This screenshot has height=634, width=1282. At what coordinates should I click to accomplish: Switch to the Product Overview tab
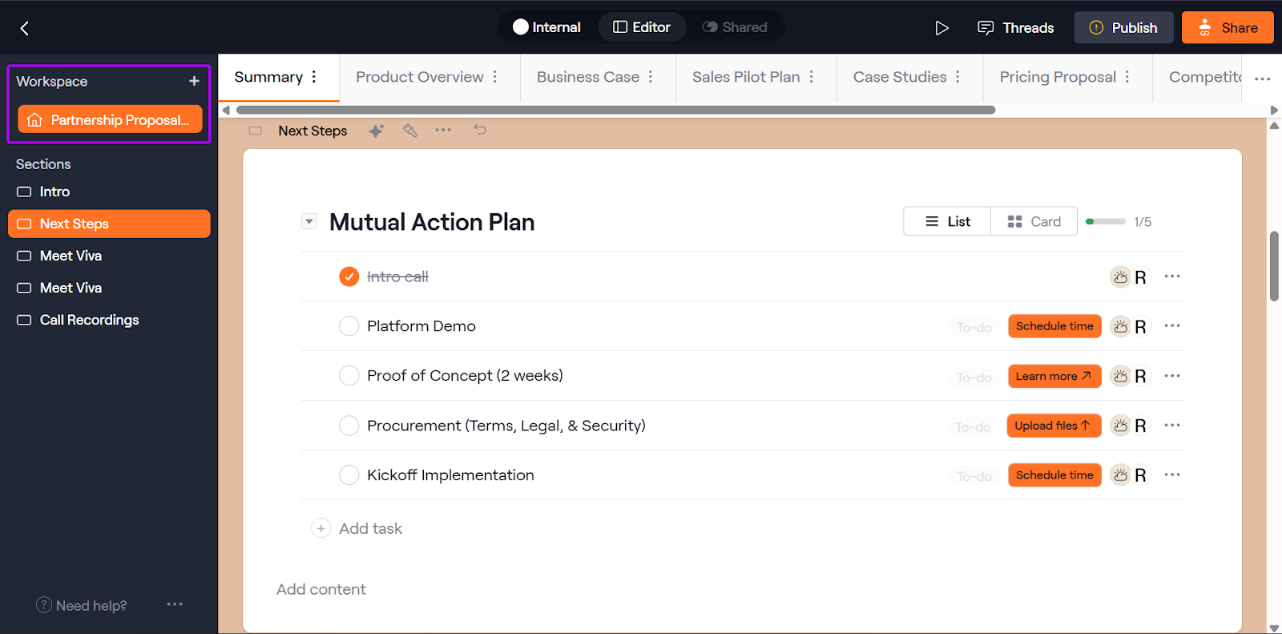point(420,77)
